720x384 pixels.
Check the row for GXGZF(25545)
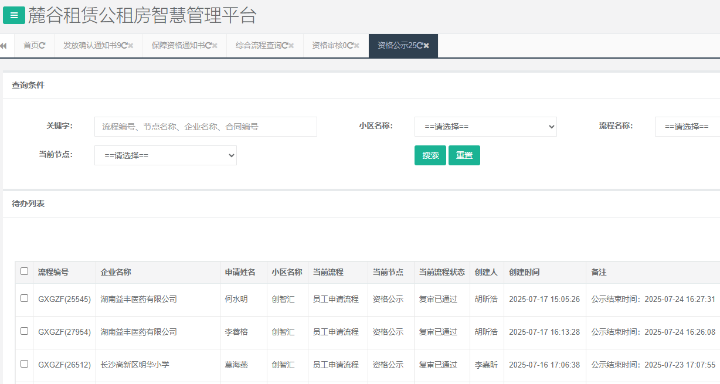point(24,298)
